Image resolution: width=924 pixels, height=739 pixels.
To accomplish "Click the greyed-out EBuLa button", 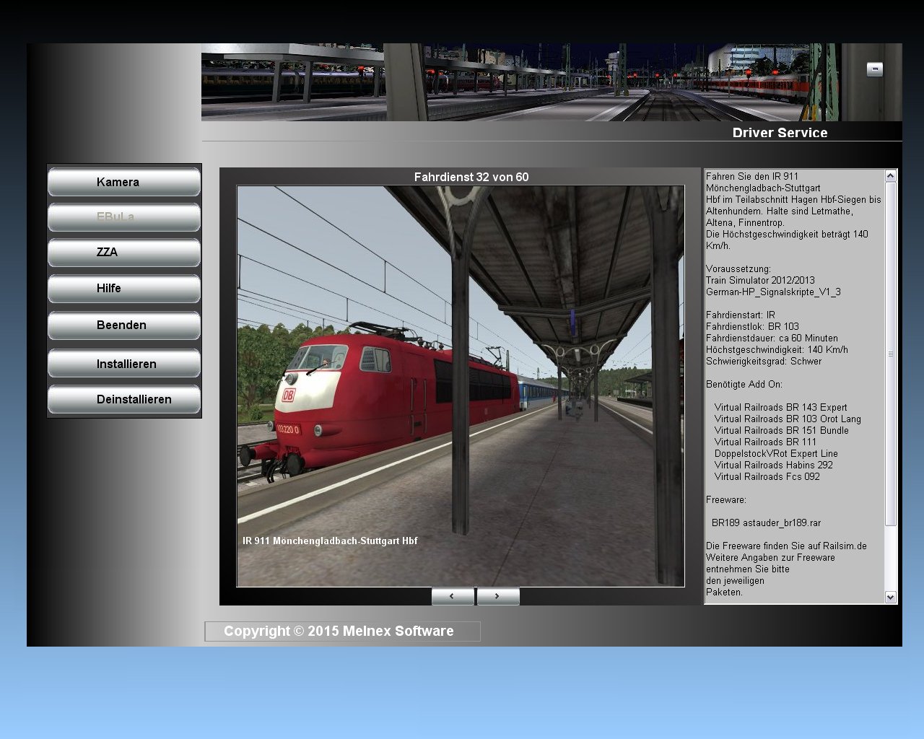I will [123, 217].
